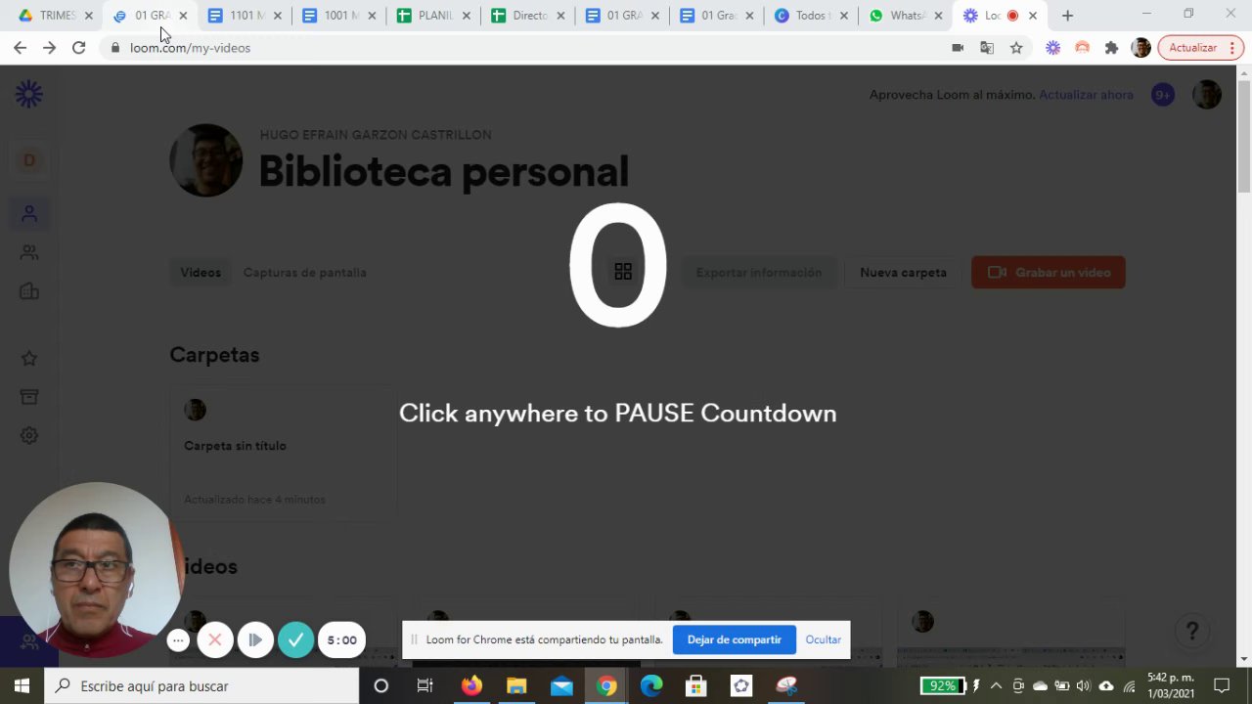
Task: Toggle the grid view layout icon
Action: [623, 272]
